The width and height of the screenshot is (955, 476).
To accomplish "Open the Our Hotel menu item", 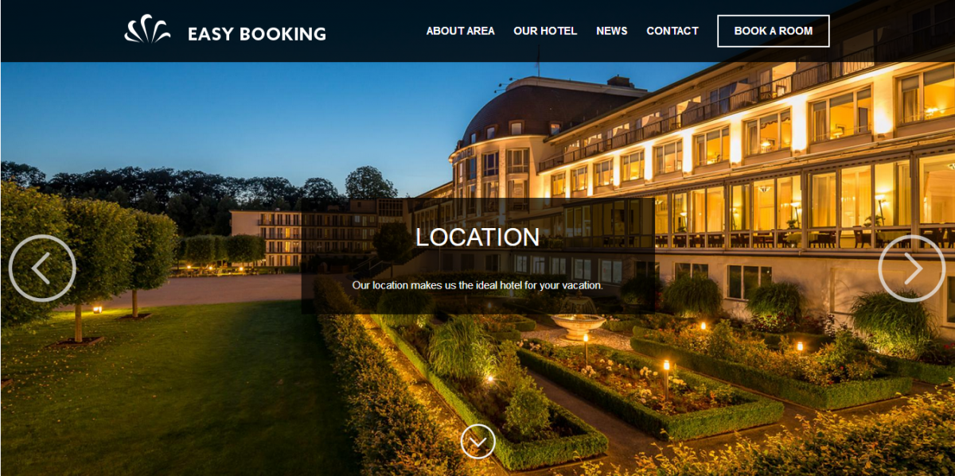I will point(545,31).
